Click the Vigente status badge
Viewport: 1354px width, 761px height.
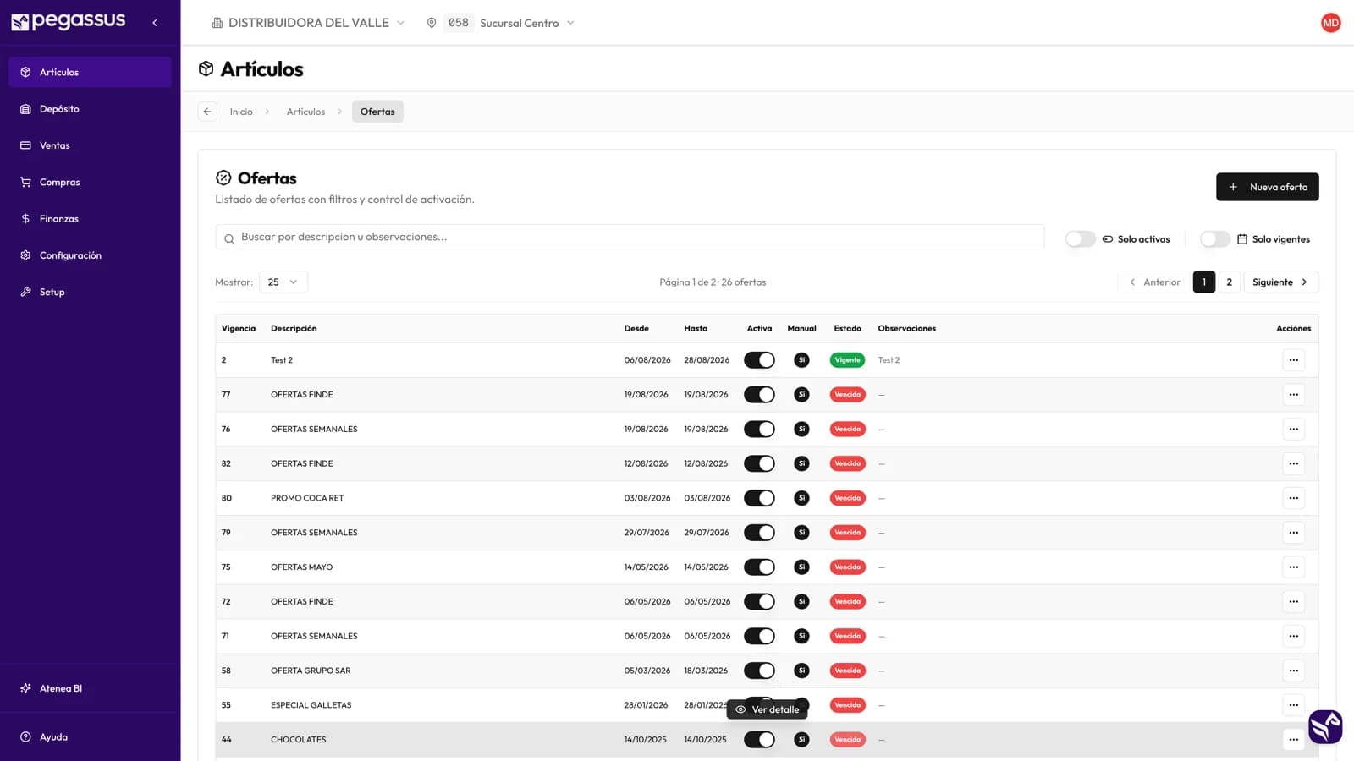847,360
